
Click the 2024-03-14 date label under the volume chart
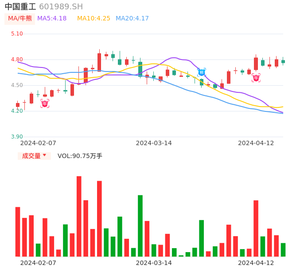click(x=154, y=263)
